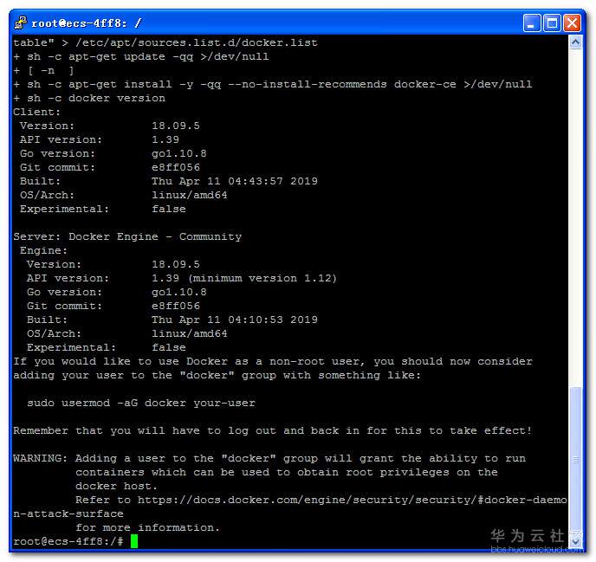Close the root@ecs-4ff8 terminal window

point(572,23)
